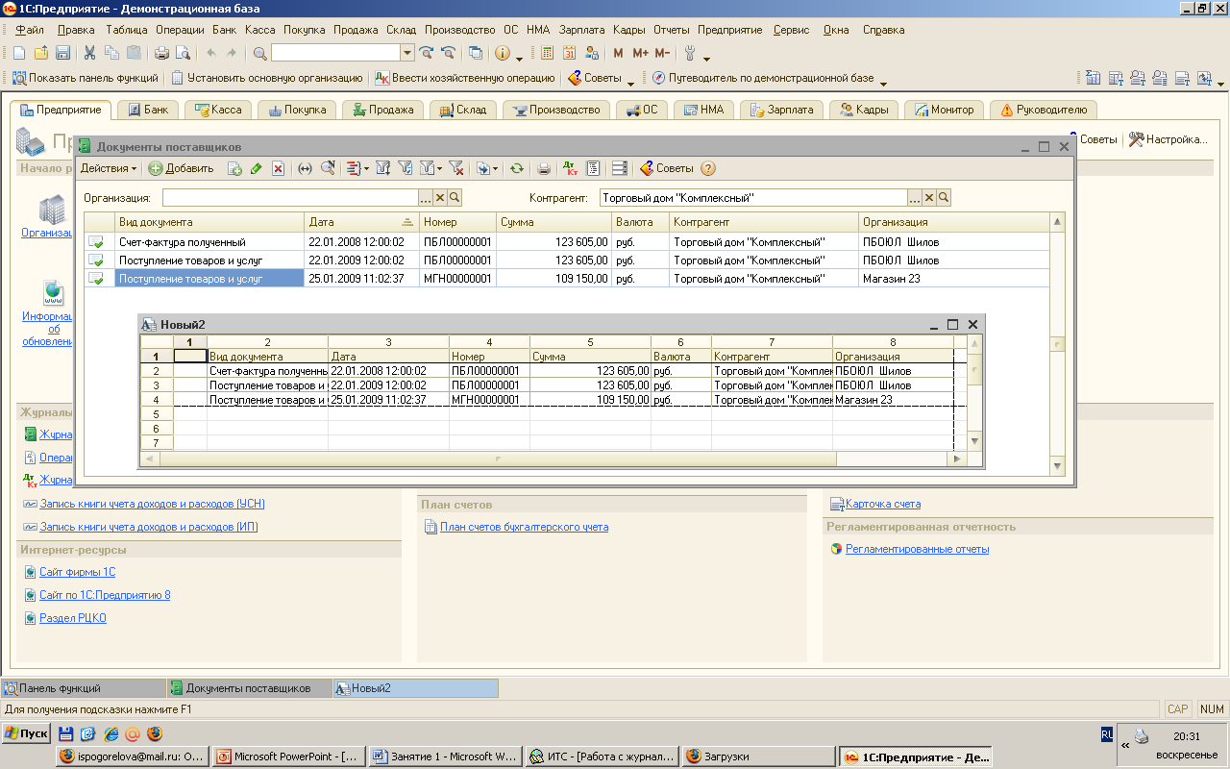Screen dimensions: 1230x769
Task: Click Ввести хозяйственную операцию
Action: 465,78
